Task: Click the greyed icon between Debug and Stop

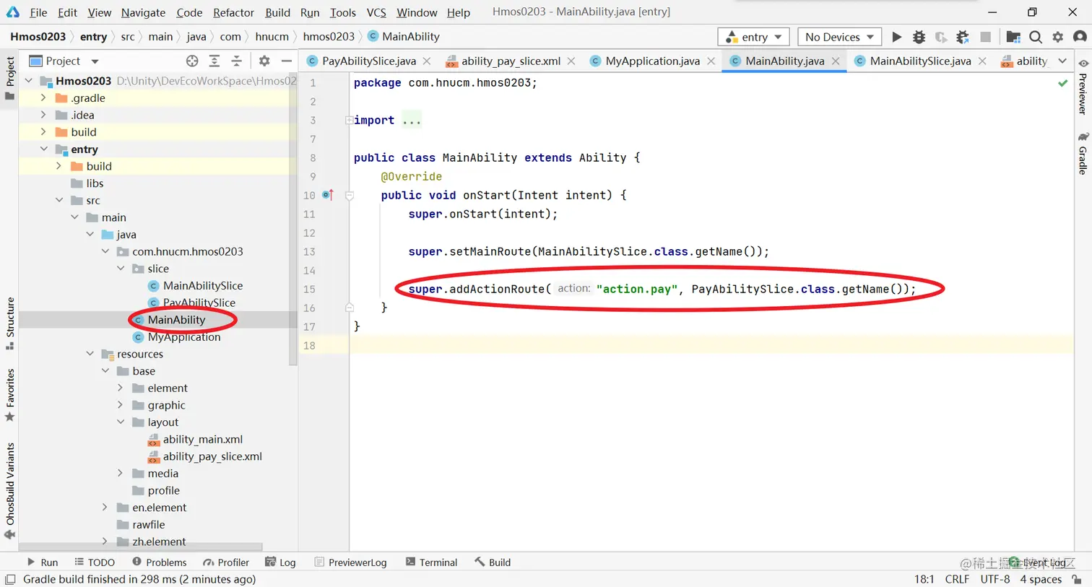Action: pos(940,37)
